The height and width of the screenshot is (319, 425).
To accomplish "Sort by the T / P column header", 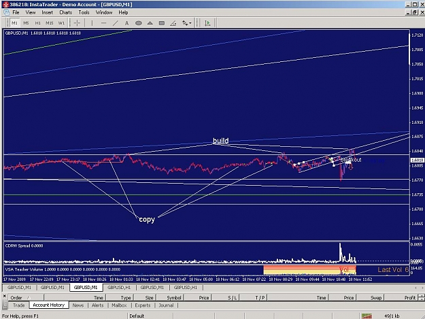I will coord(254,298).
